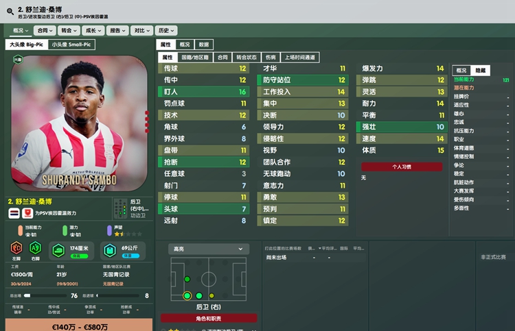Select the highlighted right-back dot on the pitch
The width and height of the screenshot is (515, 331).
pos(187,295)
